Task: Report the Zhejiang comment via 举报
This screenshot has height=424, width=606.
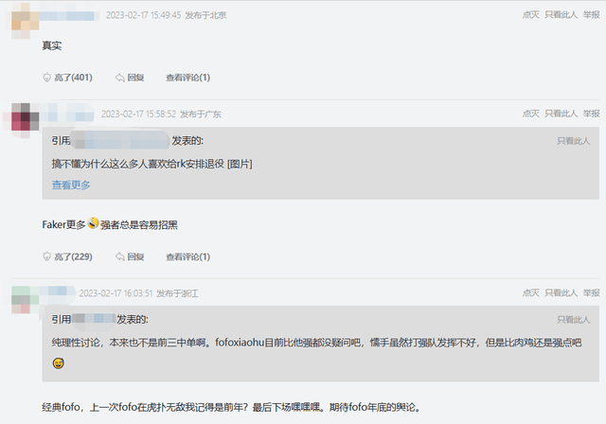Action: [x=593, y=293]
